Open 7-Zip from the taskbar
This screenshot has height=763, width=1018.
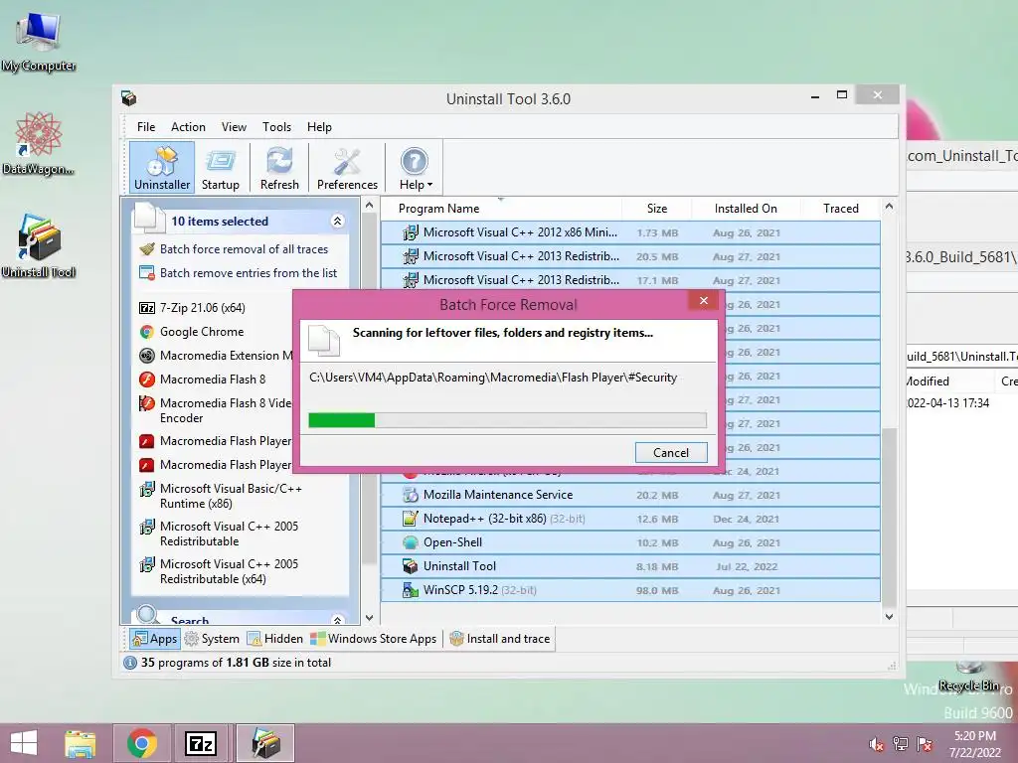[201, 743]
